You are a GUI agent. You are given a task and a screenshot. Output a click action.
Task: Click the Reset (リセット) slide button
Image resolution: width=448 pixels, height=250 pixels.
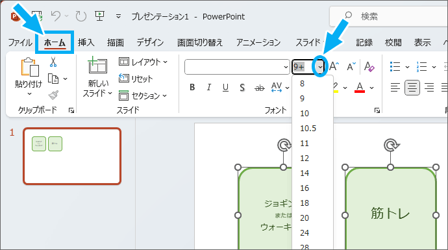pos(136,79)
